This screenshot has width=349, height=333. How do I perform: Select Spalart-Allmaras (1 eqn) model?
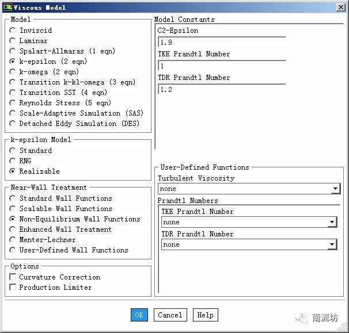(x=13, y=51)
